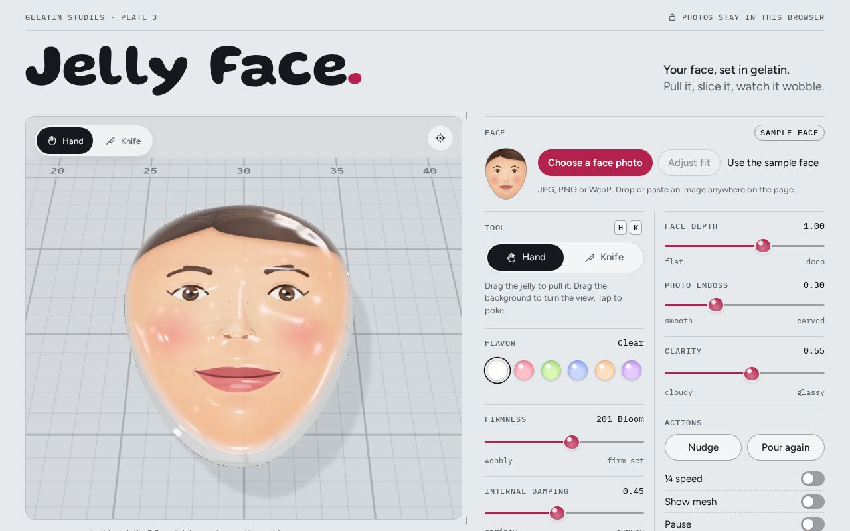Pick the pink flavor swatch
Screen dimensions: 850x531
(x=524, y=370)
